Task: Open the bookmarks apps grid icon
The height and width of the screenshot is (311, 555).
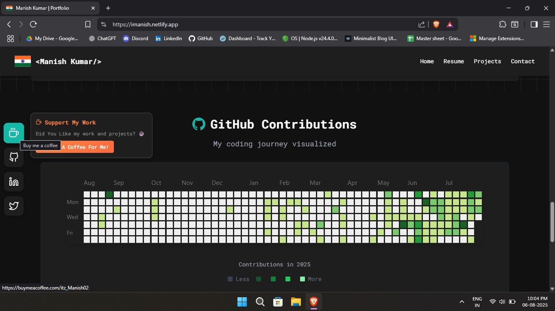Action: (11, 39)
